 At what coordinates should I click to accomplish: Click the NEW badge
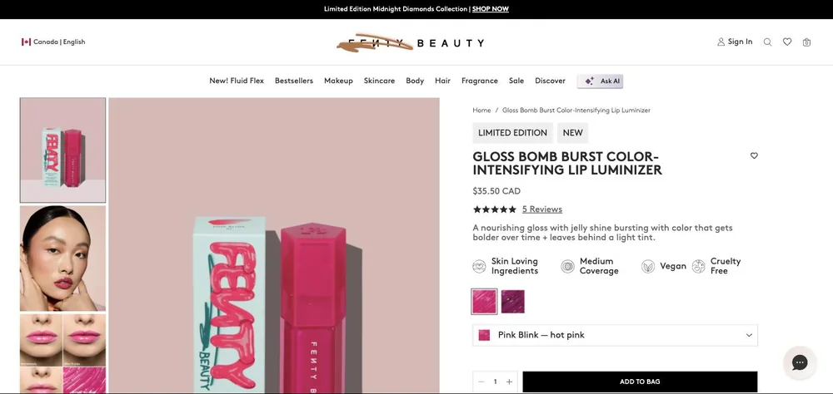(x=573, y=133)
